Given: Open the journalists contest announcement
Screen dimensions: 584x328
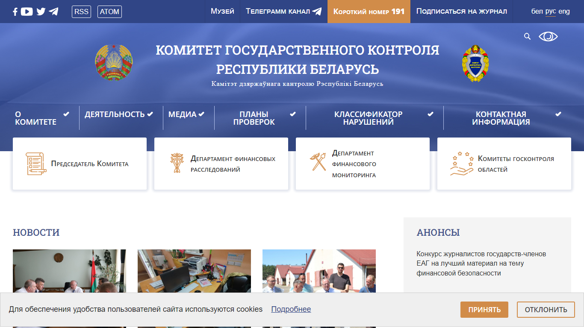Looking at the screenshot, I should [x=481, y=264].
